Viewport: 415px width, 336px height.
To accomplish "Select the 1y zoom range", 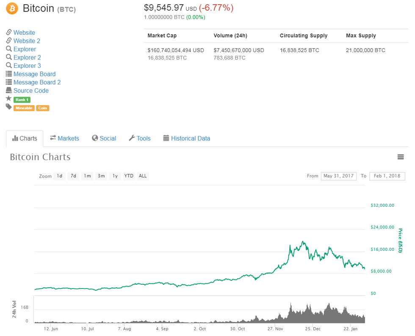I will pos(115,176).
